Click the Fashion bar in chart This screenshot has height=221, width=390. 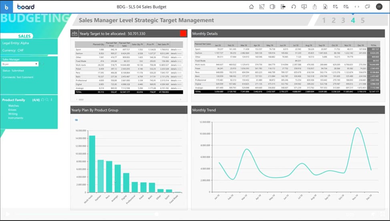(x=101, y=176)
